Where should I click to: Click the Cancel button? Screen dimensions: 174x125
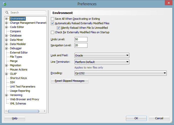pyautogui.click(x=159, y=118)
